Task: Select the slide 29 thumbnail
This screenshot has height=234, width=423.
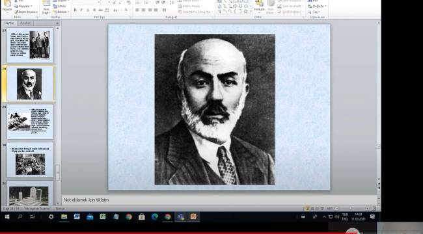Action: pos(30,122)
